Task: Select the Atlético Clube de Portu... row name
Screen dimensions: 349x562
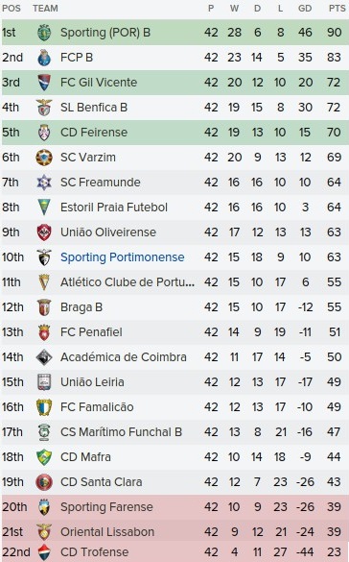Action: [128, 282]
